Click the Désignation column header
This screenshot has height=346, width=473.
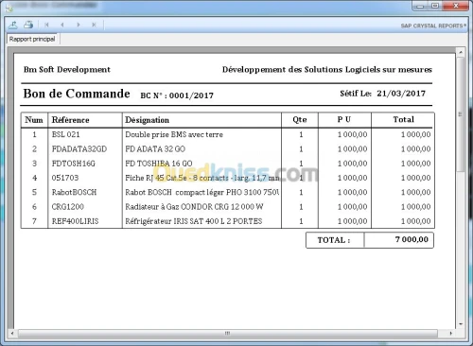tap(148, 120)
